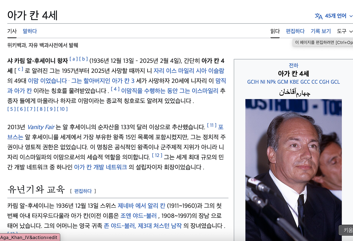Open the GCM link in the infobox
The image size is (353, 241).
click(x=283, y=82)
